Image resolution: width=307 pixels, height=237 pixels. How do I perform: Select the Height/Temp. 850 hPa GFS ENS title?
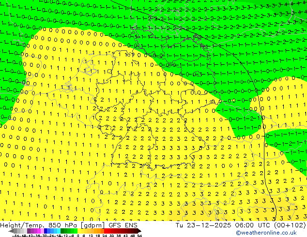pos(69,225)
